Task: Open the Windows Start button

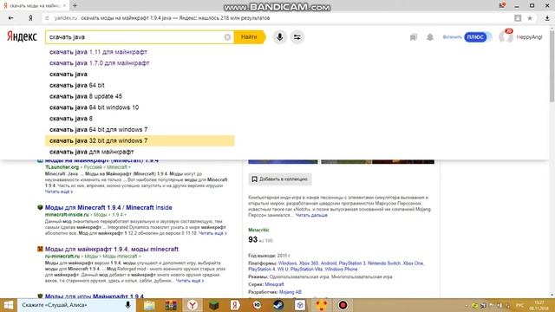Action: (8, 305)
